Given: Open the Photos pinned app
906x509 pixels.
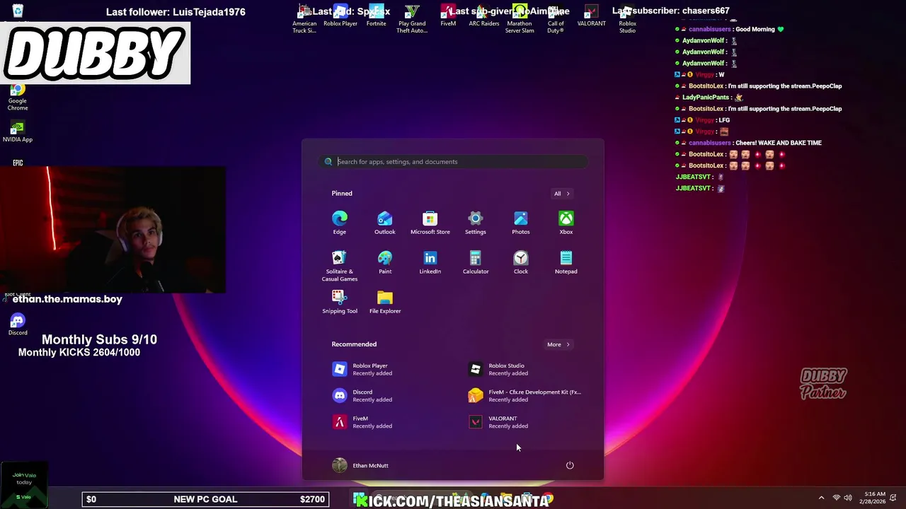Looking at the screenshot, I should coord(521,223).
